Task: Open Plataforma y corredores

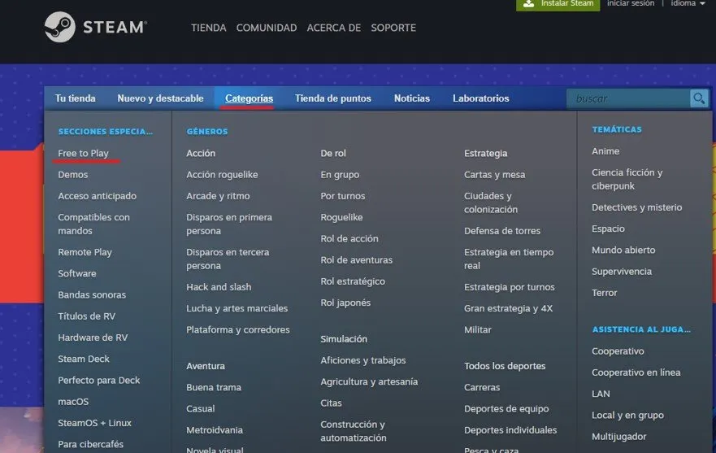Action: click(238, 329)
